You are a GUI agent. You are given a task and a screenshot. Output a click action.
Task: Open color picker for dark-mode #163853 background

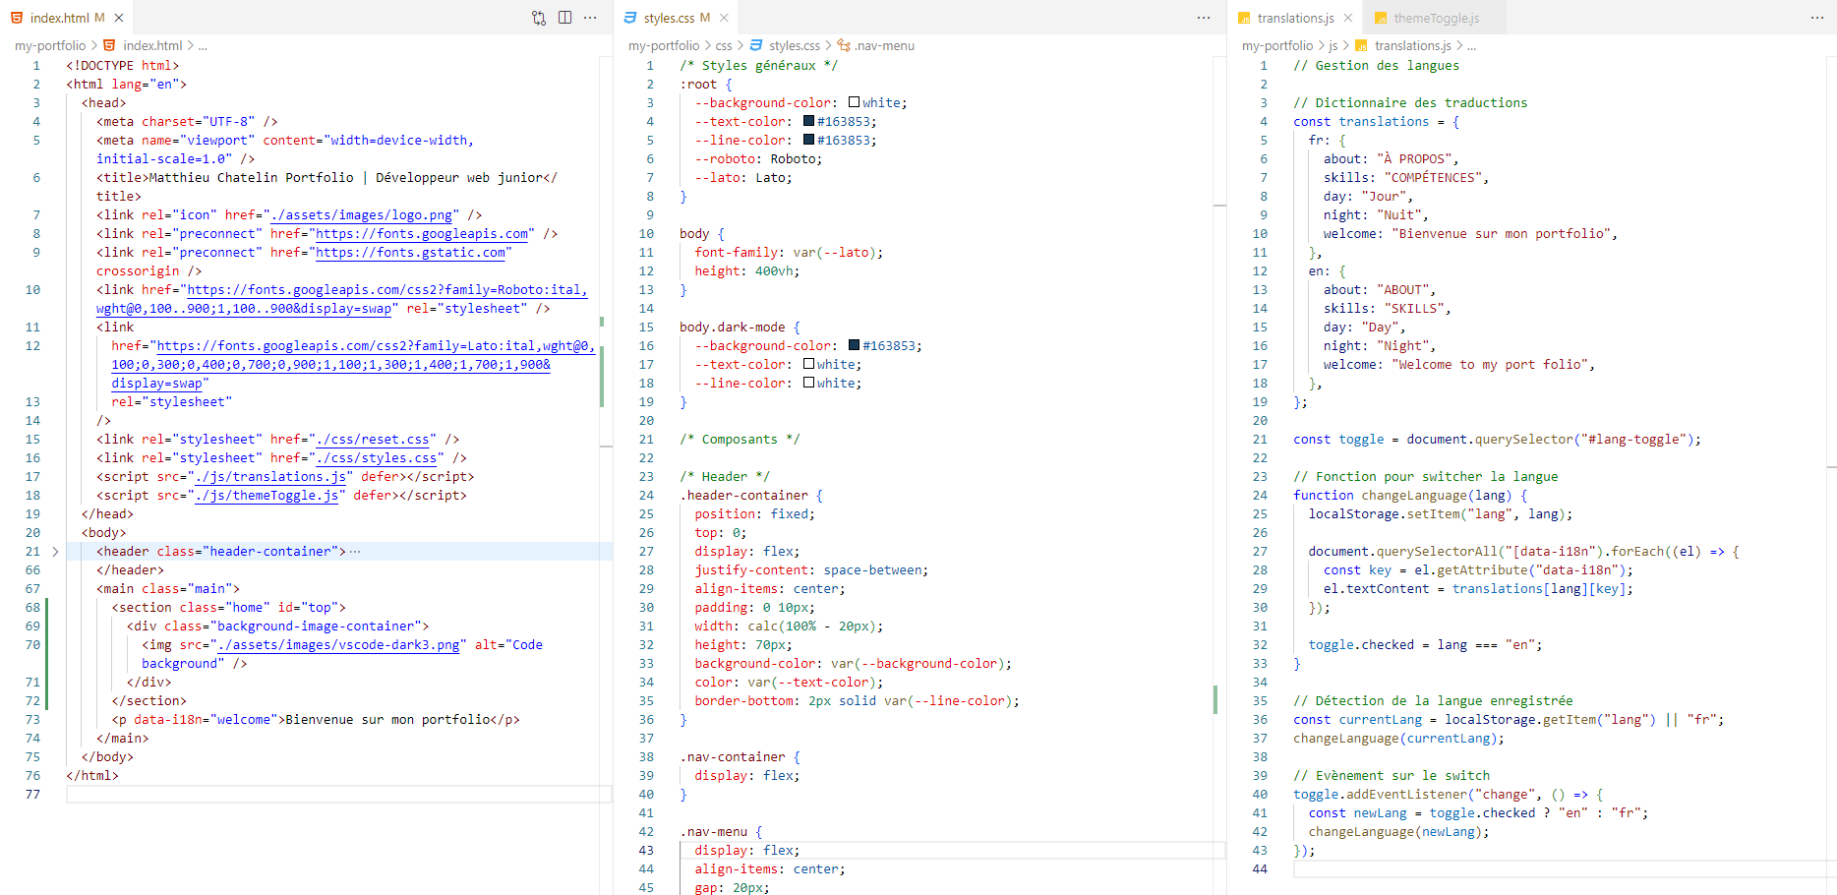[854, 346]
